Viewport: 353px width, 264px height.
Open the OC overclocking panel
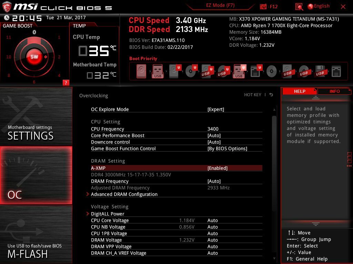point(36,175)
